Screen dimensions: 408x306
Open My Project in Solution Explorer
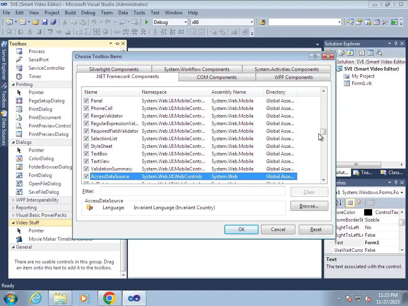(363, 76)
